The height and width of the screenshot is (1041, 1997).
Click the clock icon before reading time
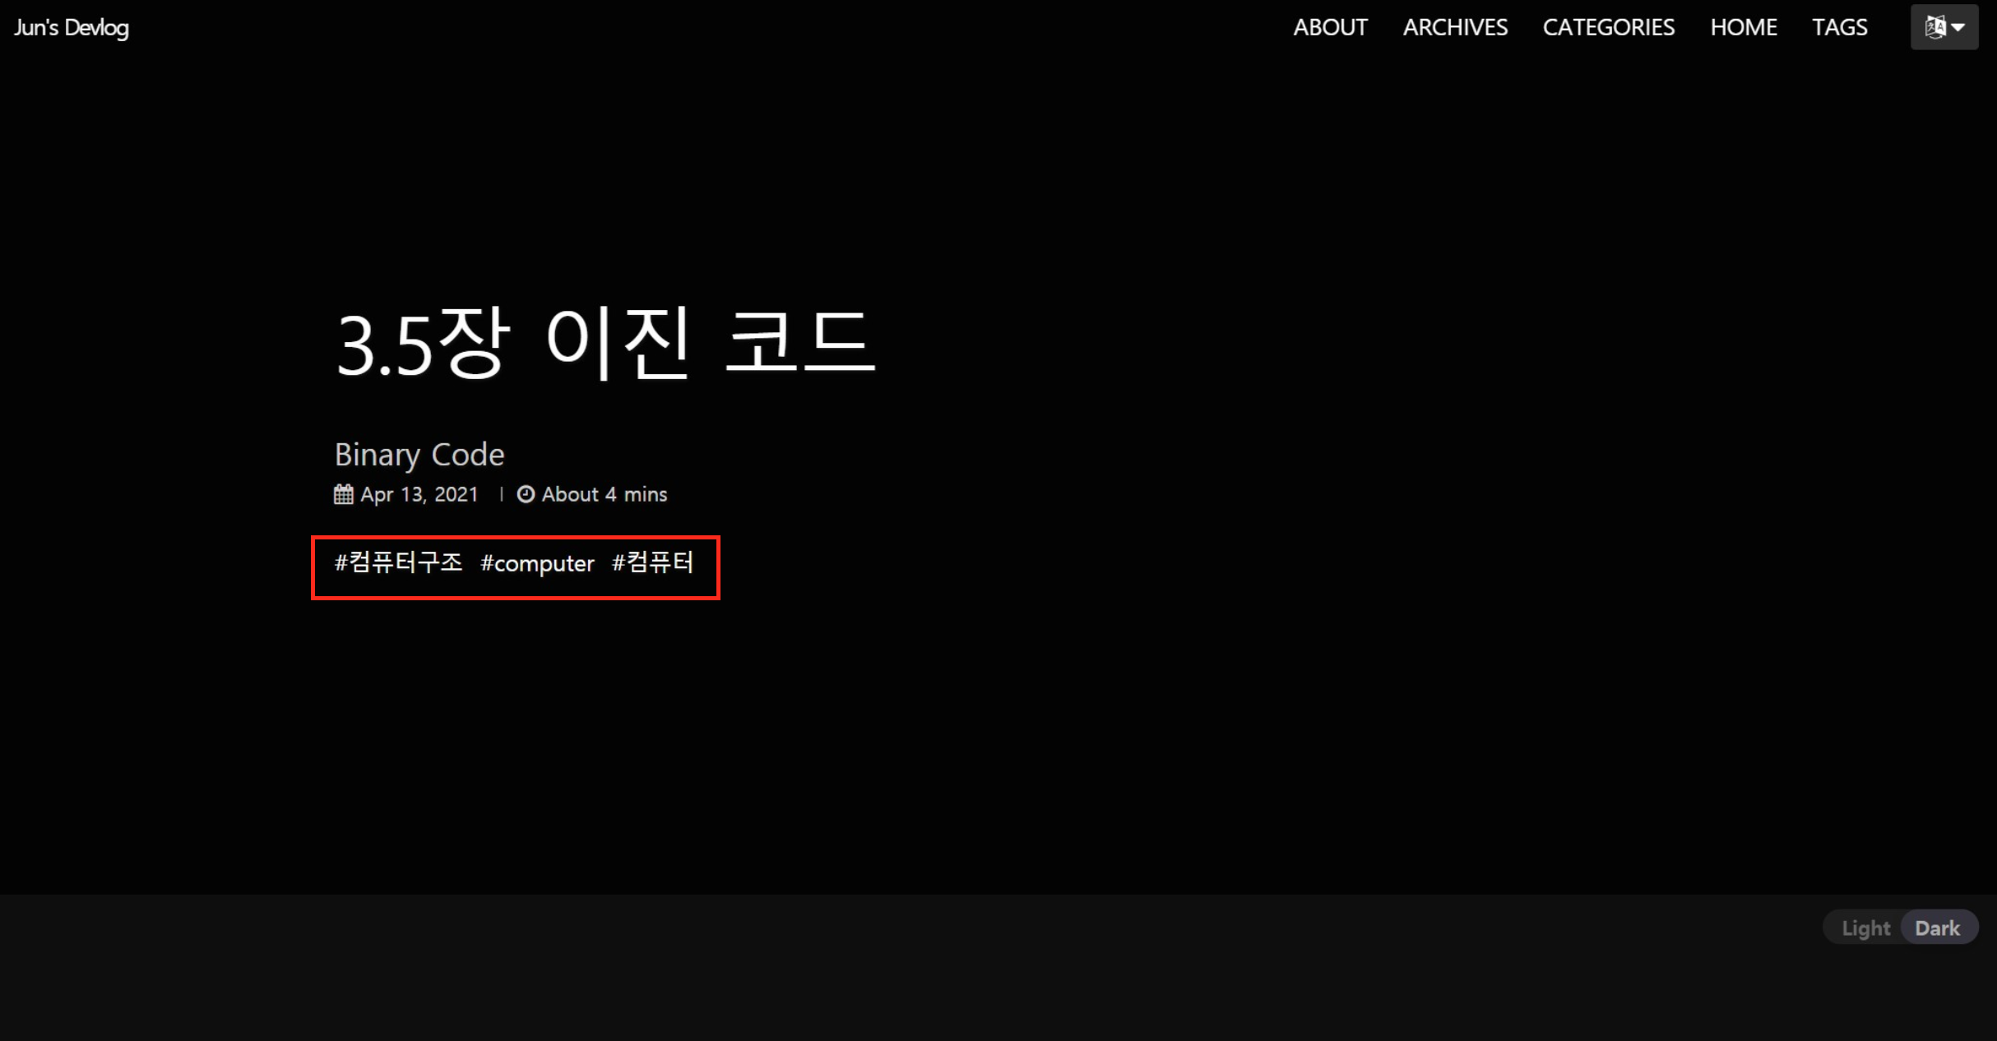tap(526, 494)
